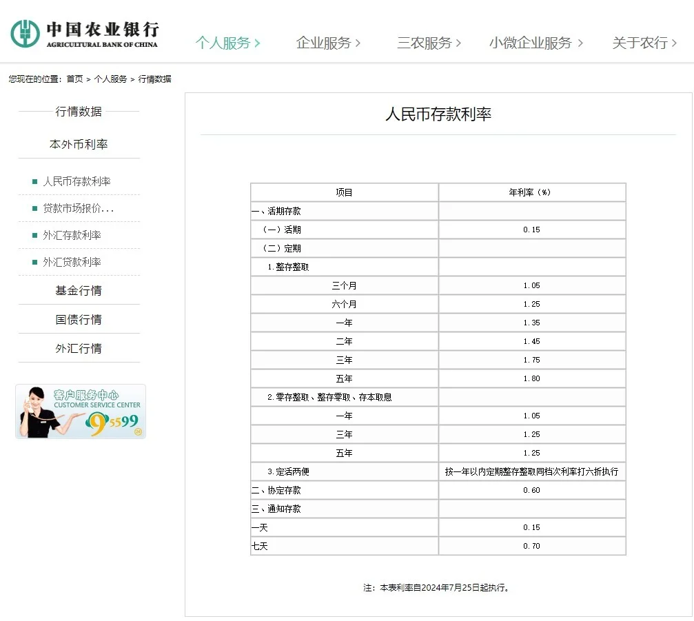Select 本外币利率 sidebar section
694x621 pixels.
tap(79, 145)
